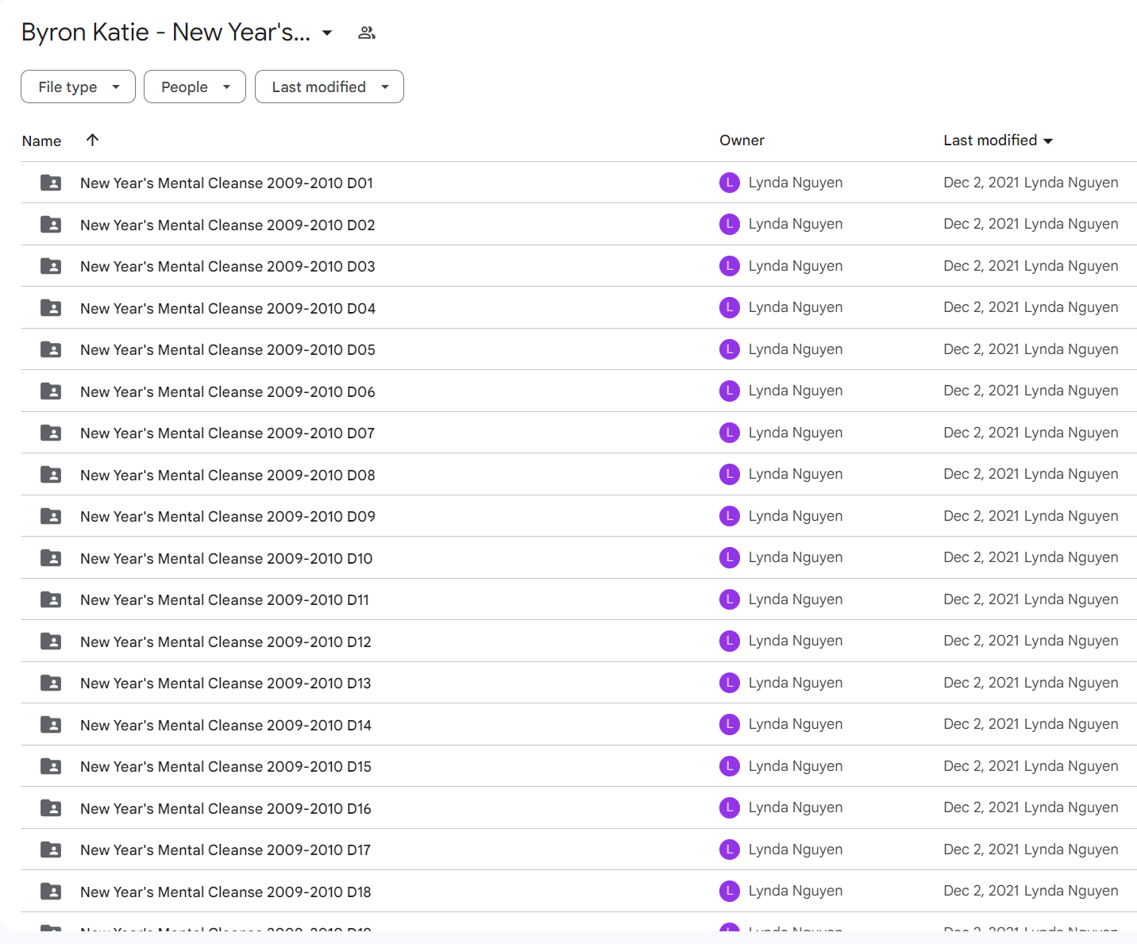The height and width of the screenshot is (944, 1137).
Task: Select New Year's Mental Cleanse 2009-2010 D04
Action: (228, 308)
